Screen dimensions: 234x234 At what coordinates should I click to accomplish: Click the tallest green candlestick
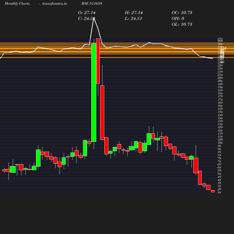94,93
